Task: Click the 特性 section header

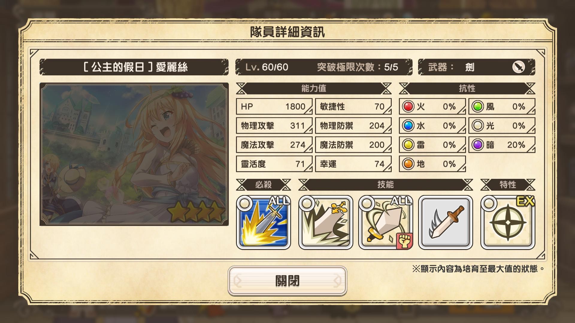Action: click(x=508, y=185)
